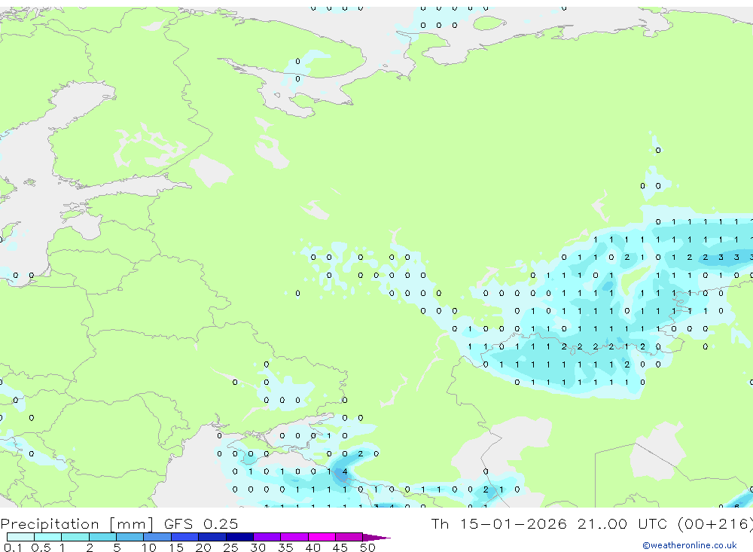Image resolution: width=753 pixels, height=552 pixels.
Task: Click the legend scale number "0.1"
Action: [13, 547]
